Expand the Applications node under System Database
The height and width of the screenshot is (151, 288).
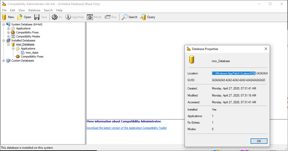tap(8, 28)
